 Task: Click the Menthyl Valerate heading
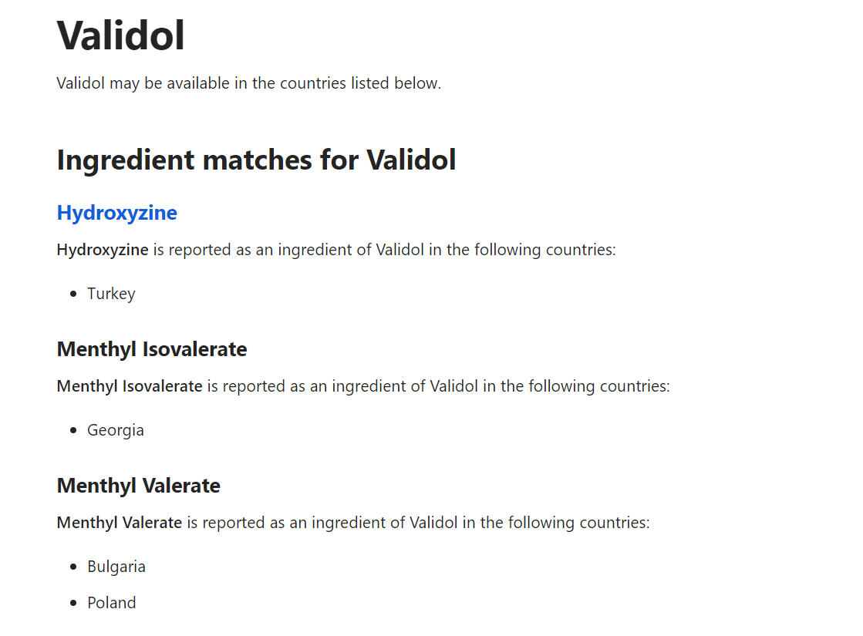139,486
